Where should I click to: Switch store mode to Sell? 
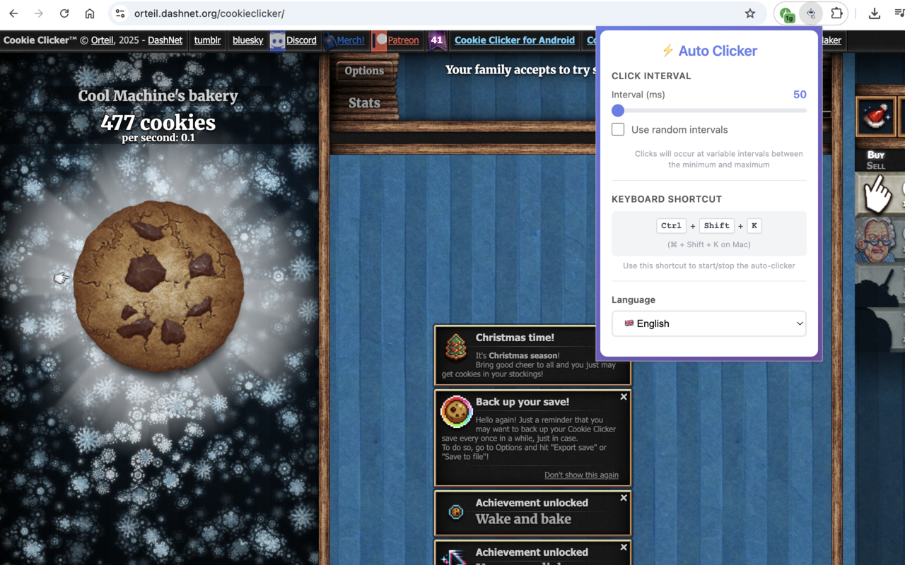point(875,165)
